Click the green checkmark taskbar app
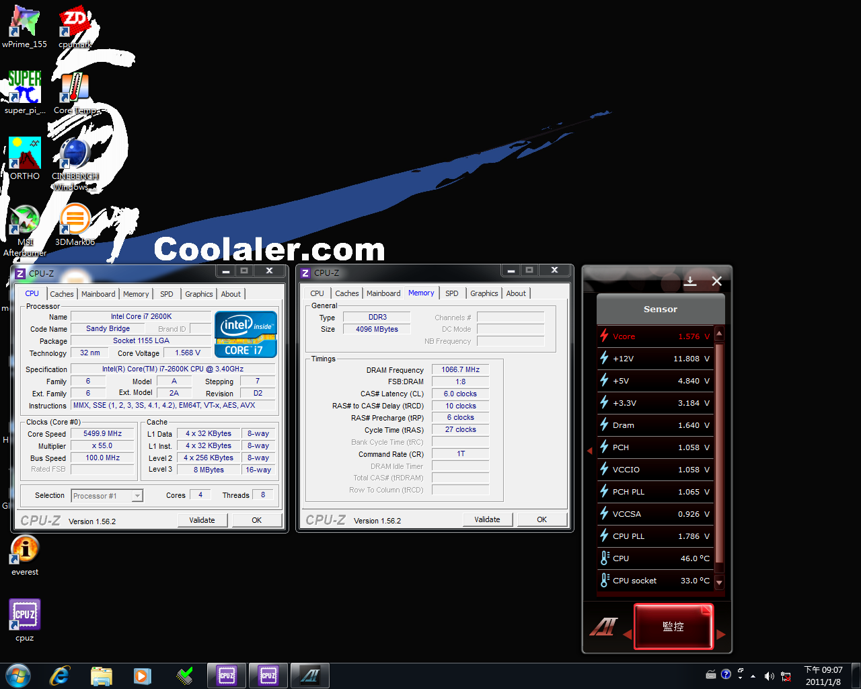Screen dimensions: 861x689 point(184,676)
